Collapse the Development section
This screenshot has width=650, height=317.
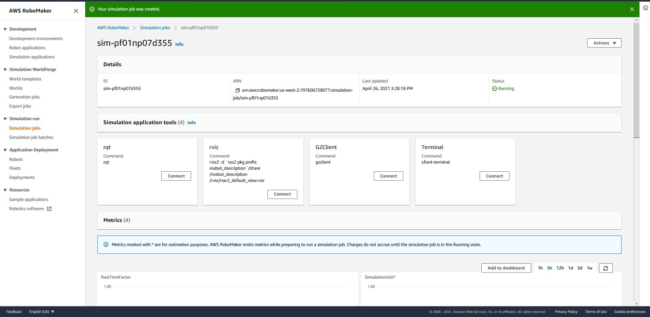(x=5, y=29)
